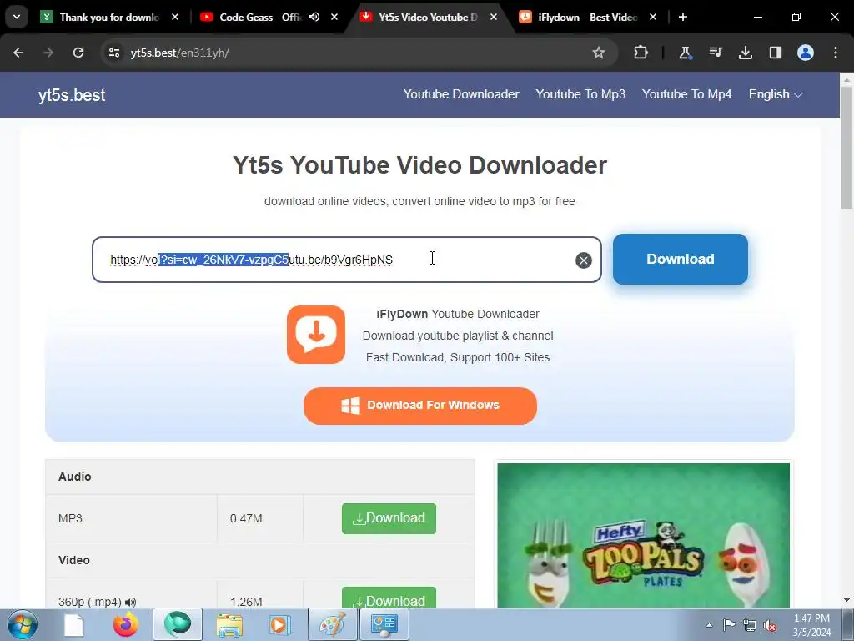Viewport: 854px width, 641px height.
Task: Open Action Center flag icon
Action: coord(729,625)
